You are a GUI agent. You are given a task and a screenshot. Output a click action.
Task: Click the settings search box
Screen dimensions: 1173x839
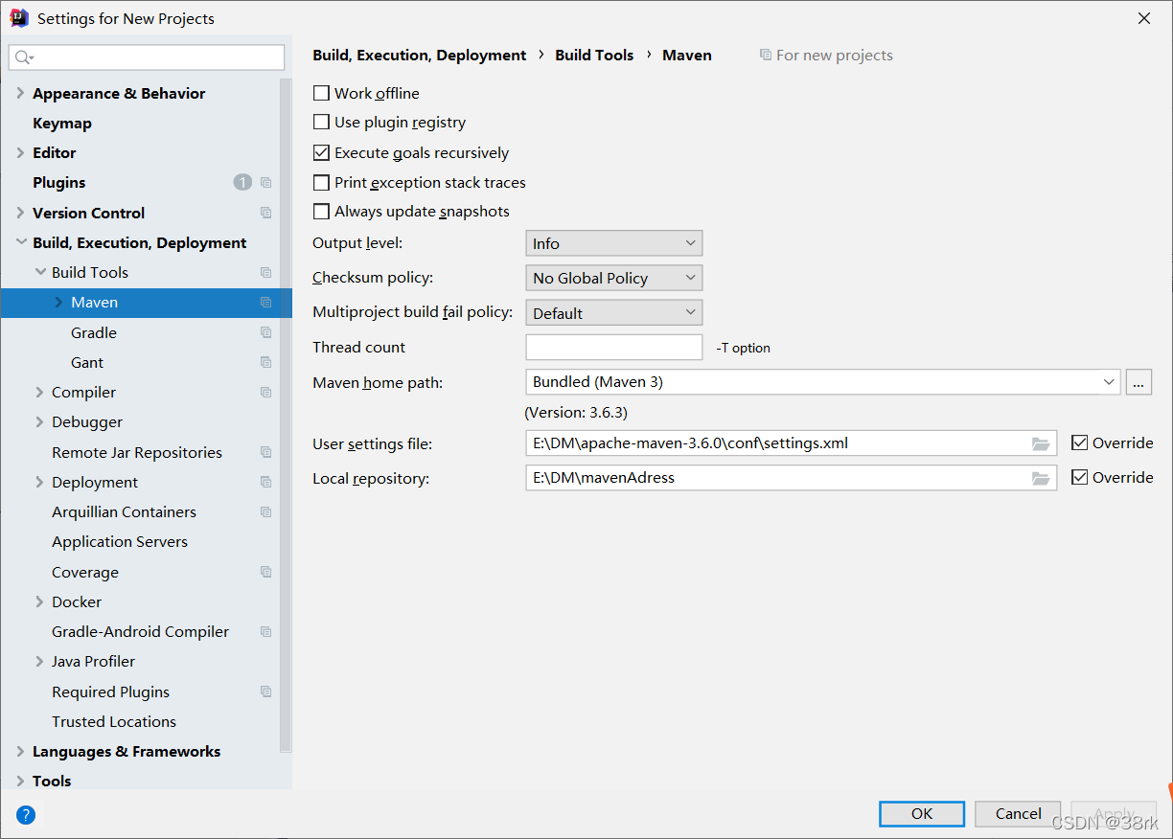[147, 57]
